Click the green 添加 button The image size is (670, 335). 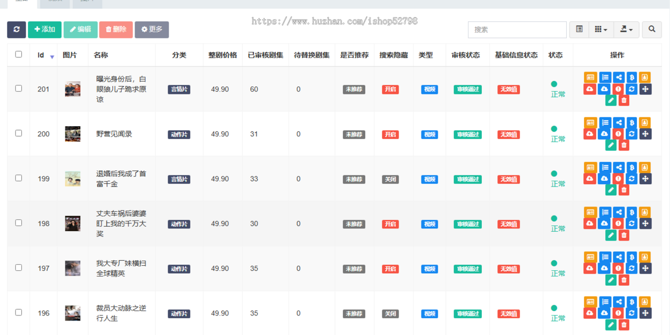(45, 30)
